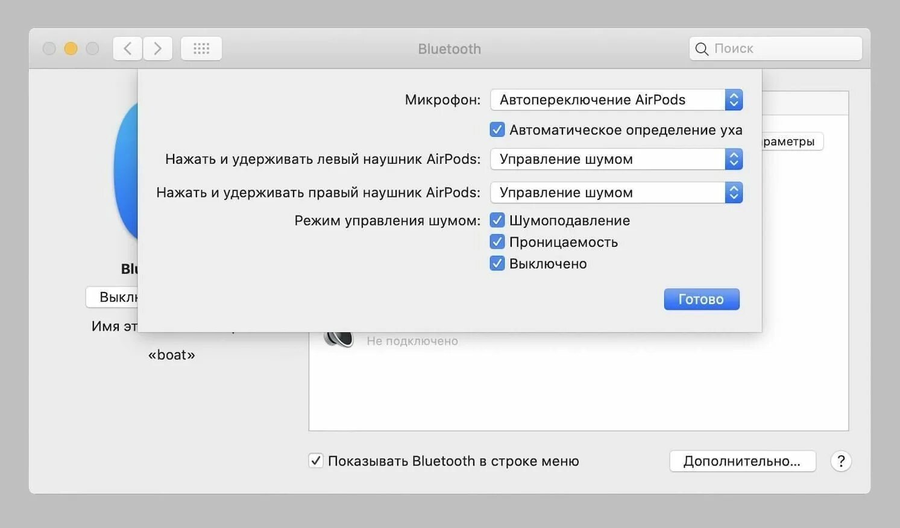Show all preferences via grid icon
This screenshot has width=900, height=528.
pos(201,49)
